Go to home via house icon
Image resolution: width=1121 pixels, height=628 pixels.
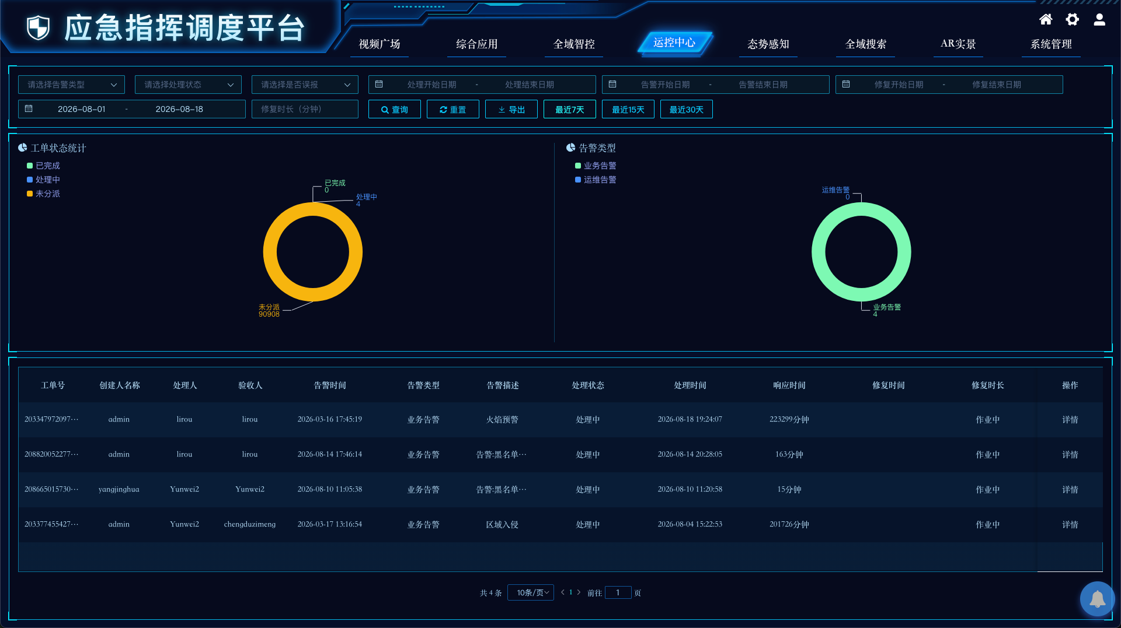click(x=1046, y=19)
